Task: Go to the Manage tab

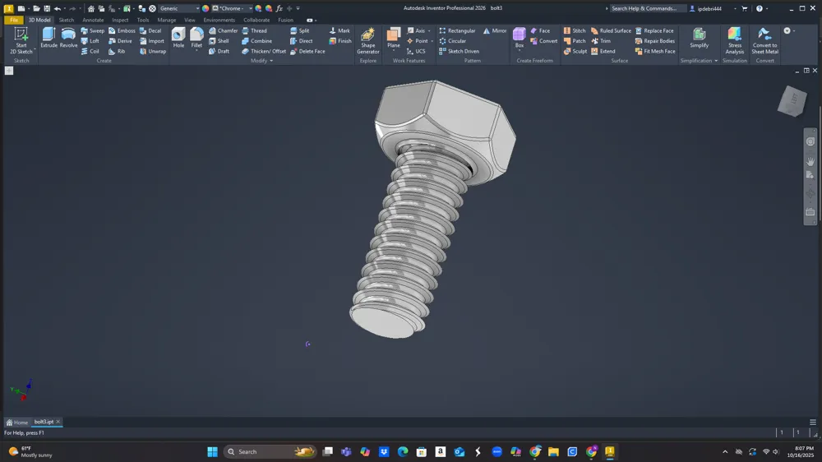Action: [x=167, y=20]
